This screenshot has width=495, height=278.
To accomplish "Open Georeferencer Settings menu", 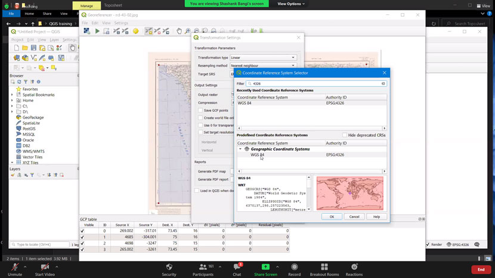I will pos(121,23).
